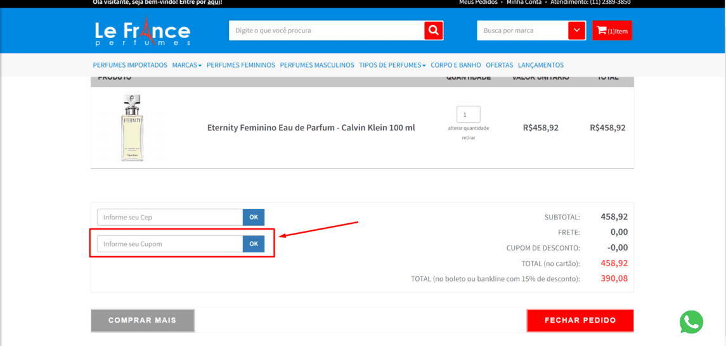Focus the Busca por marca field

(x=522, y=30)
